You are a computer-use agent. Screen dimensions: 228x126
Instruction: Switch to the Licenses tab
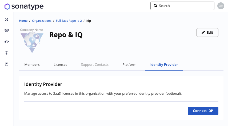coord(60,64)
